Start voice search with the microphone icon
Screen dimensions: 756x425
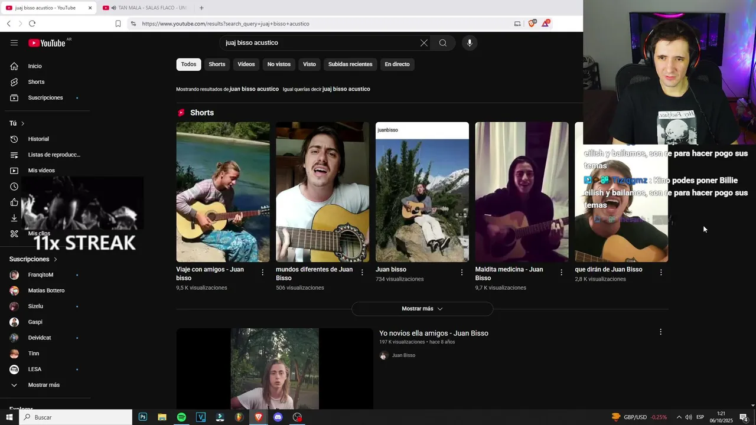point(470,42)
